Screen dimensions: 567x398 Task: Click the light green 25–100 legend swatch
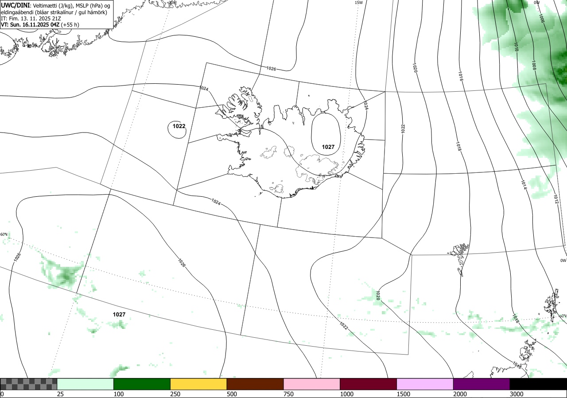[x=85, y=384]
